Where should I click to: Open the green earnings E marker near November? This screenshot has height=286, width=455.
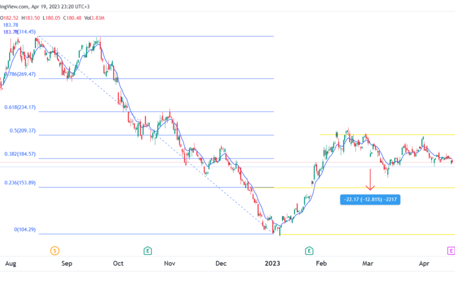pyautogui.click(x=148, y=251)
